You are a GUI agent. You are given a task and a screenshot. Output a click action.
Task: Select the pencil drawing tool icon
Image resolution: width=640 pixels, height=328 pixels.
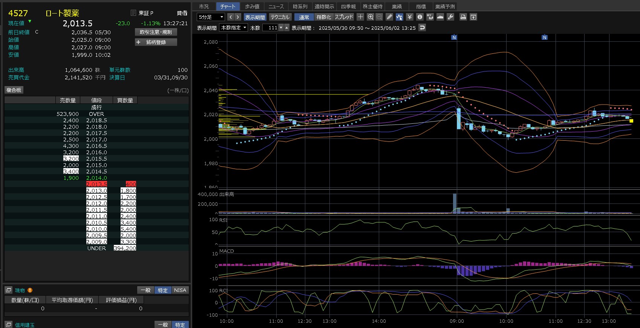389,17
